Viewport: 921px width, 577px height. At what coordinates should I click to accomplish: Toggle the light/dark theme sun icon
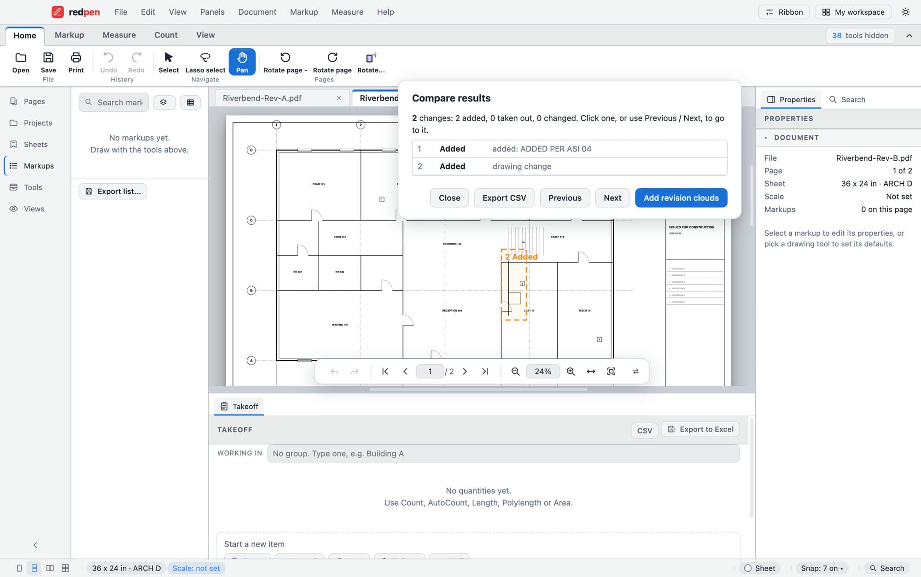click(905, 12)
